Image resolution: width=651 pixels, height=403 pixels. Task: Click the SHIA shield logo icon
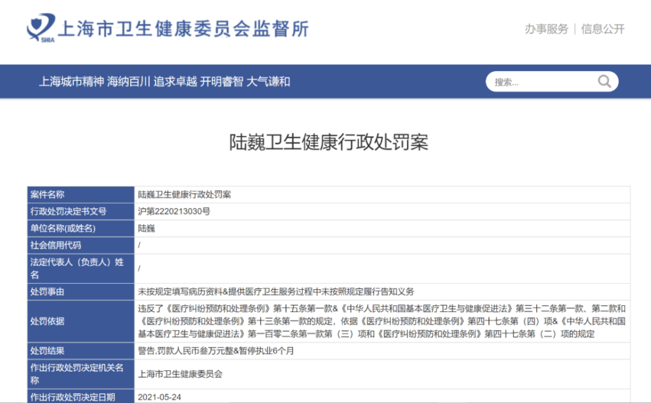click(40, 28)
